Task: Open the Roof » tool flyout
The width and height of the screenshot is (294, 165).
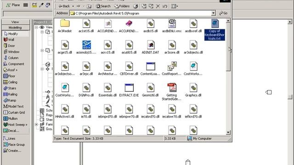Action: 11,70
